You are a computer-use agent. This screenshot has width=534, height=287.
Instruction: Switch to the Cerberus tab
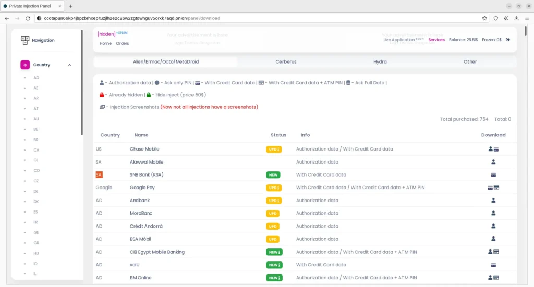point(286,61)
